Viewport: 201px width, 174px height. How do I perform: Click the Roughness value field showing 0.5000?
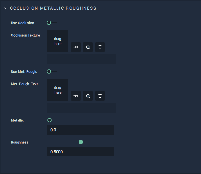pyautogui.click(x=81, y=152)
